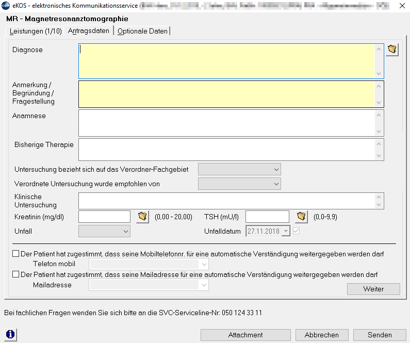
Task: Click Anamnese field scroll up arrow
Action: (379, 115)
